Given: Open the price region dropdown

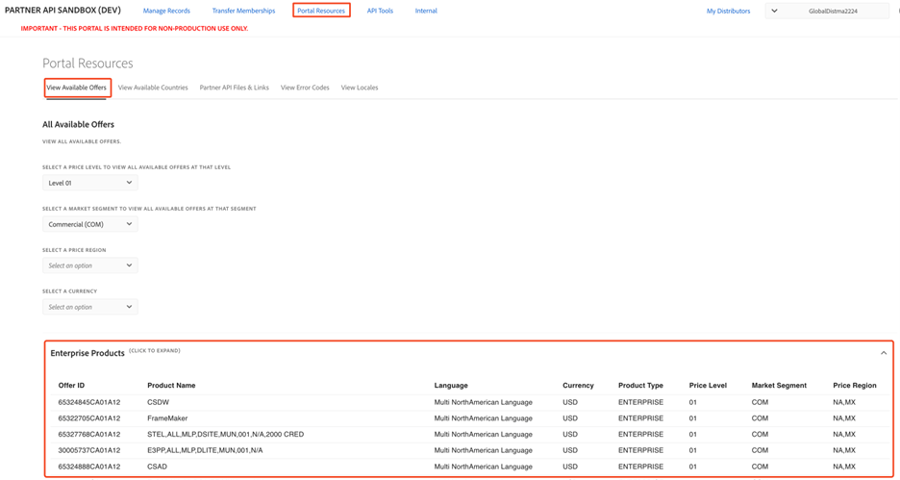Looking at the screenshot, I should pos(89,265).
